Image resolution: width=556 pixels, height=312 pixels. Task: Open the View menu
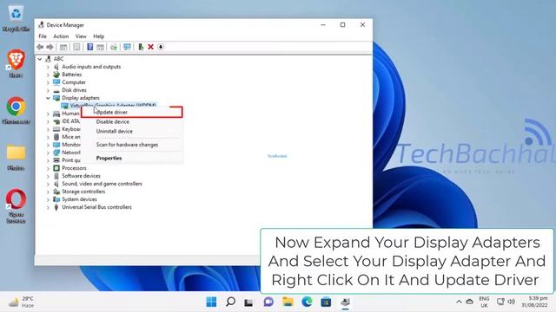coord(81,36)
